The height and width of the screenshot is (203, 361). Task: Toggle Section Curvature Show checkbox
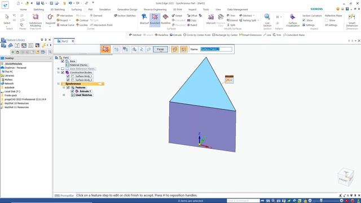pos(304,20)
